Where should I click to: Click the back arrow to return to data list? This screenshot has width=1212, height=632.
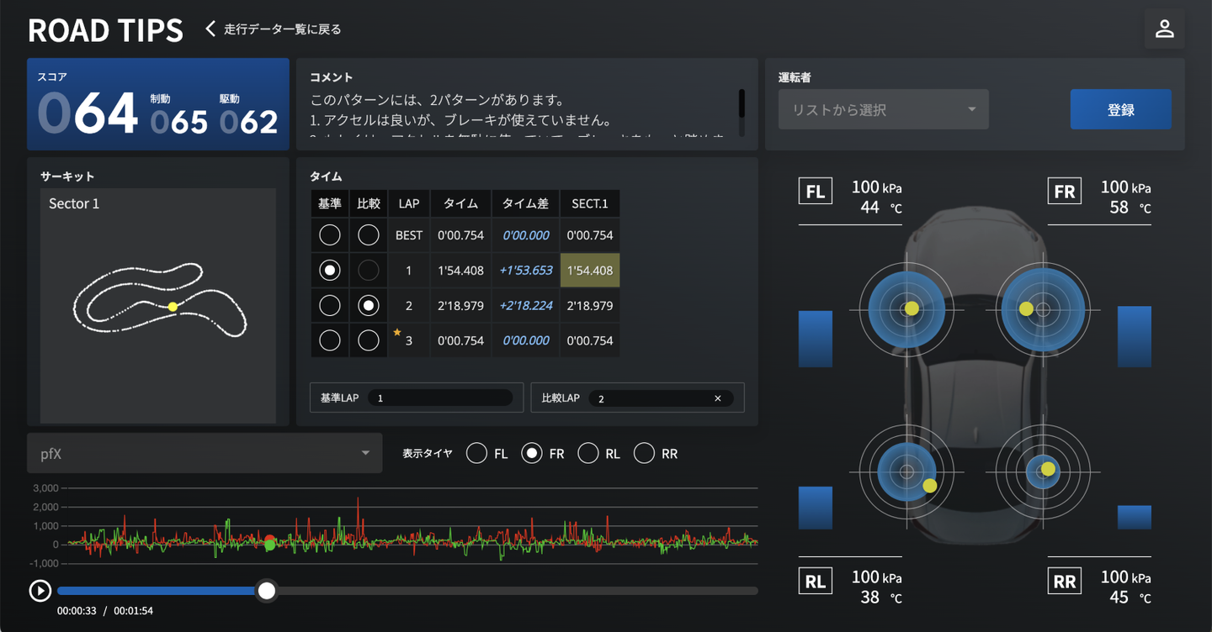[211, 29]
